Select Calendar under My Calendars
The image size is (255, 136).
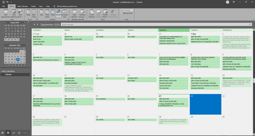15,74
